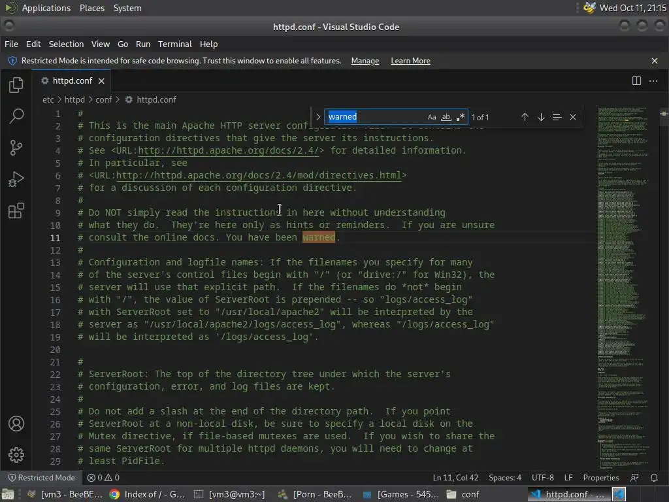Viewport: 669px width, 502px height.
Task: Open the File menu
Action: point(11,44)
